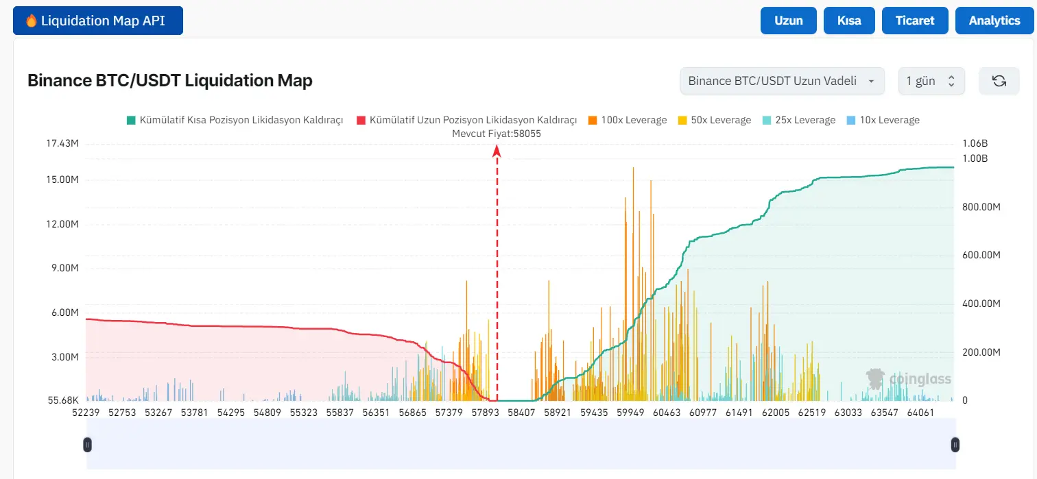The height and width of the screenshot is (479, 1037).
Task: Click the Binance BTC/USDT Liquidation Map title
Action: click(170, 81)
